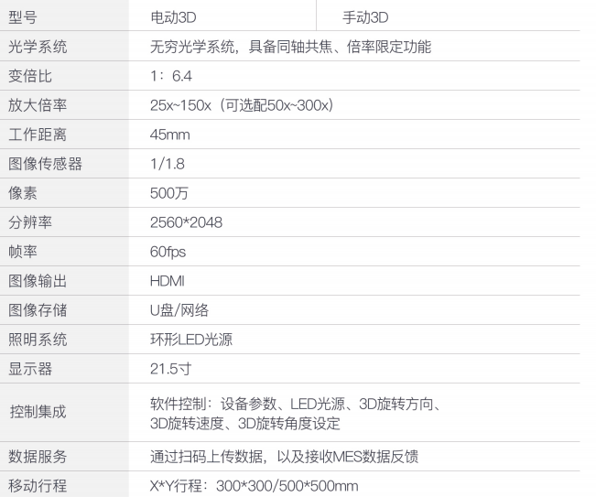Click the 图像传感器 label cell

[x=45, y=164]
